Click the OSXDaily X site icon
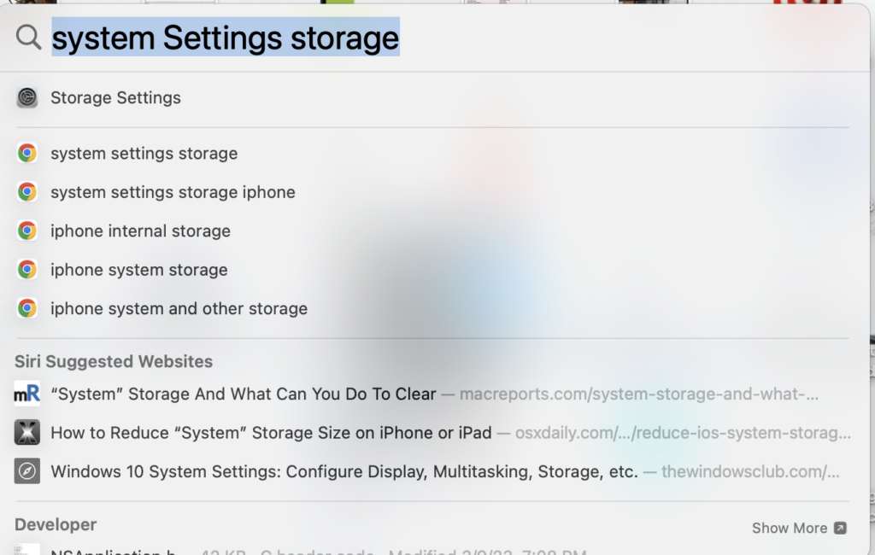Viewport: 875px width, 555px height. tap(26, 432)
